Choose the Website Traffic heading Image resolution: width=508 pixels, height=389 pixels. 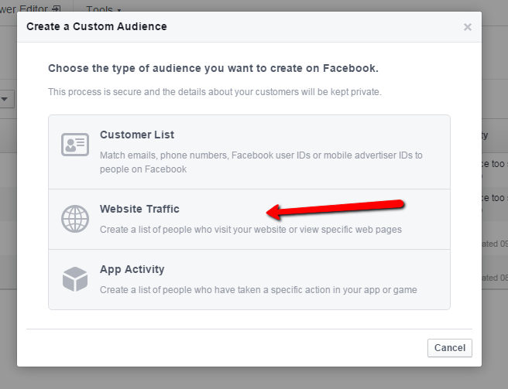click(x=139, y=209)
